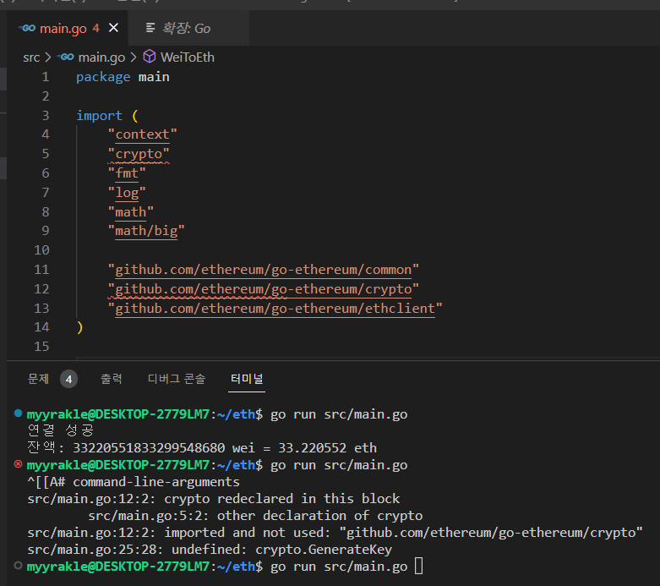The height and width of the screenshot is (586, 660).
Task: Click line number 12 in the gutter
Action: point(41,288)
